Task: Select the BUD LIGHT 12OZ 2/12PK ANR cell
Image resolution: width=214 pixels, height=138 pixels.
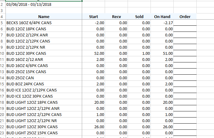Action: pyautogui.click(x=44, y=108)
